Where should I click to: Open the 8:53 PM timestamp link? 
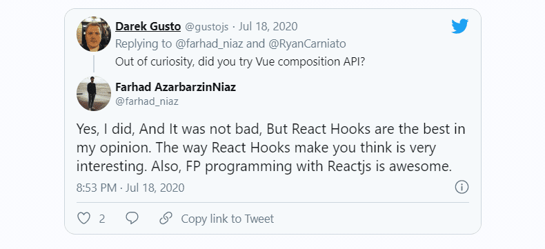coord(130,188)
